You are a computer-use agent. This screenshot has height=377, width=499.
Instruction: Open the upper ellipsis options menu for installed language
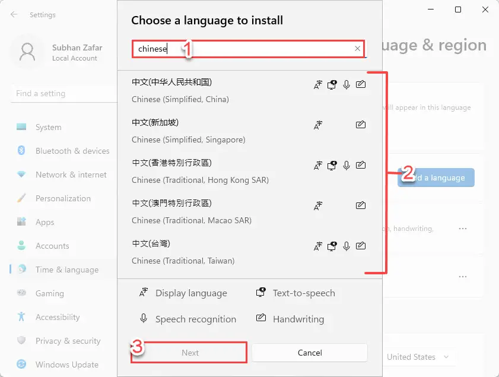462,229
